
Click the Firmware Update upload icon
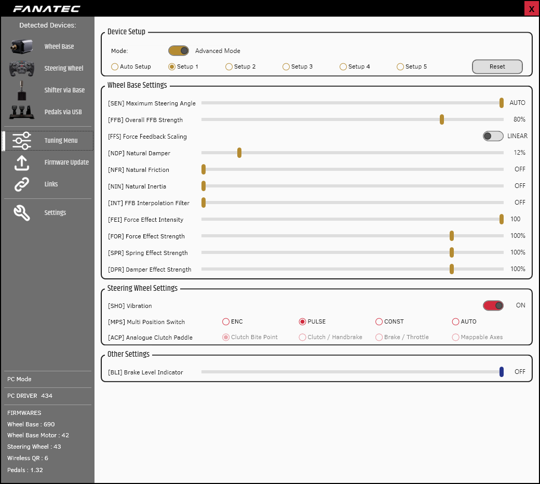click(x=22, y=163)
